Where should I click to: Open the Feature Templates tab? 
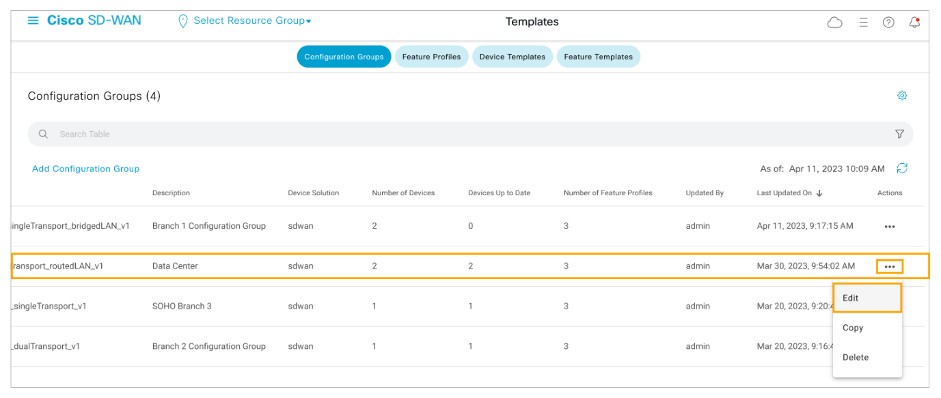click(598, 57)
